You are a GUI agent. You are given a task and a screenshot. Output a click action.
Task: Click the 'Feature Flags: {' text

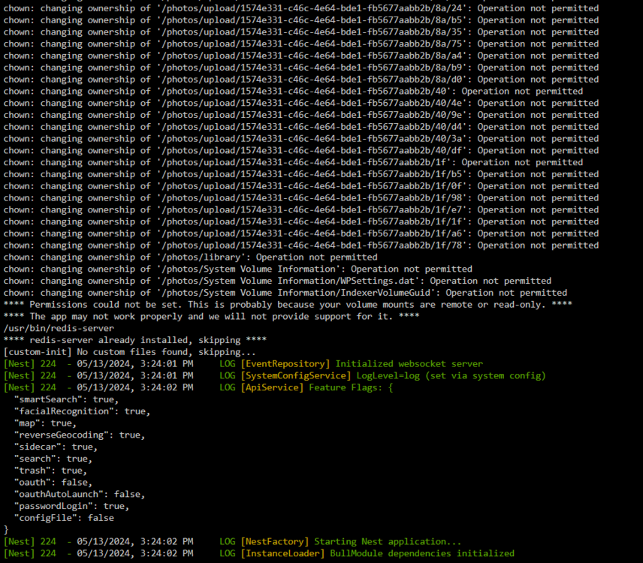point(351,388)
